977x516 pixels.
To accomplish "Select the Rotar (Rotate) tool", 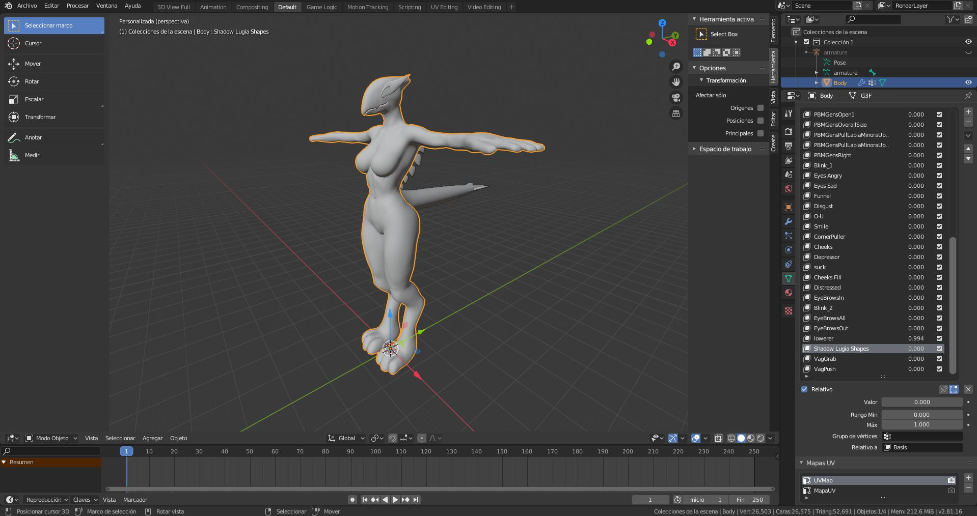I will (54, 81).
